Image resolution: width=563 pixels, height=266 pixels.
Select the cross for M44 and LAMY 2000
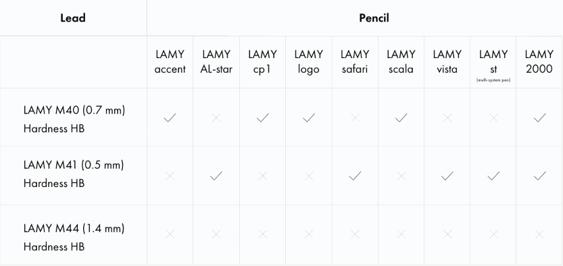tap(539, 234)
